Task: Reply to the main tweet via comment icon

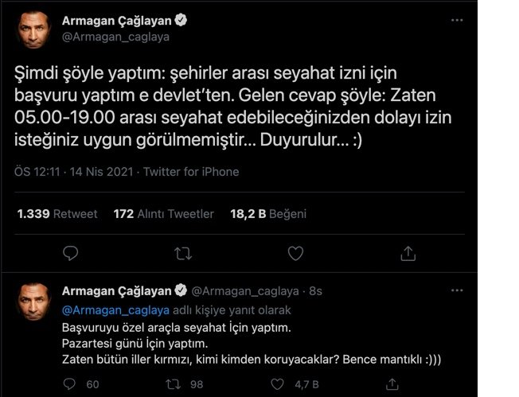Action: (x=70, y=254)
